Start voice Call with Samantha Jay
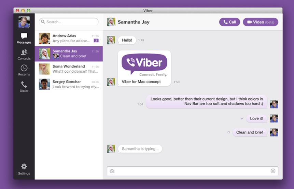294x189 pixels. coord(229,22)
